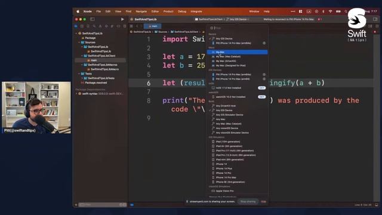Click Hide link in sharing bar
382x215 pixels.
(x=263, y=202)
